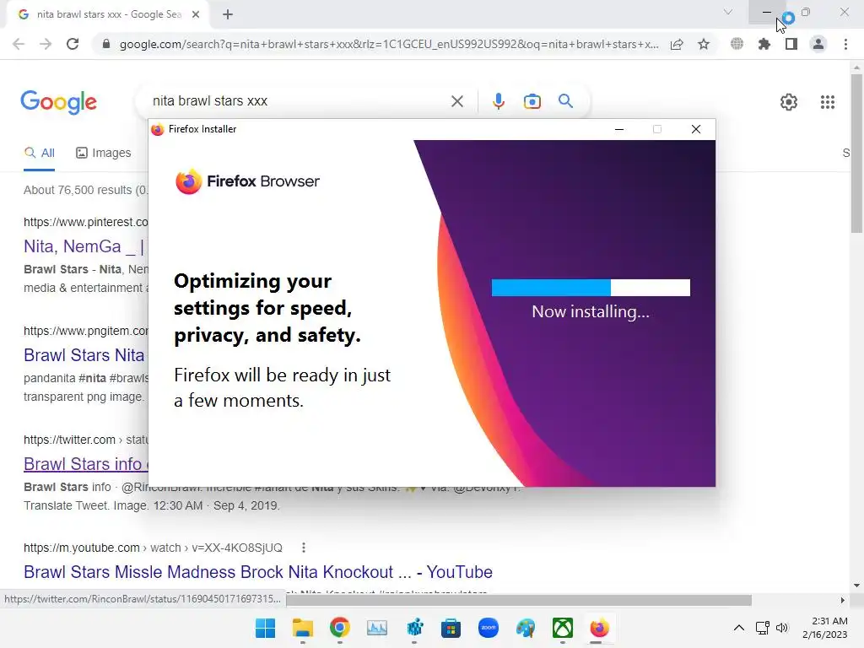Go to Google homepage logo
The image size is (864, 648).
click(x=58, y=102)
